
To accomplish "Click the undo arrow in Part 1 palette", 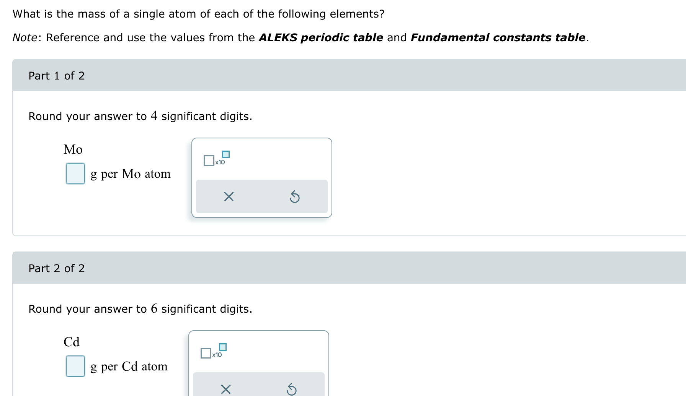I will pos(295,196).
